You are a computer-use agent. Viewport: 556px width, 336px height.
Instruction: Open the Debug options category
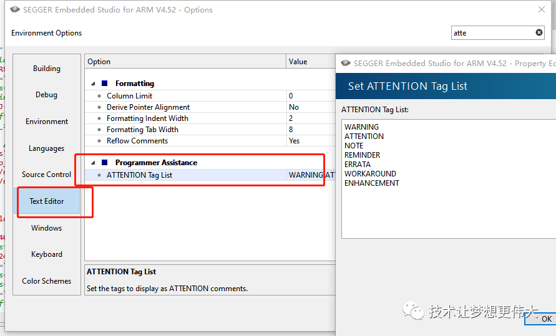pos(46,95)
